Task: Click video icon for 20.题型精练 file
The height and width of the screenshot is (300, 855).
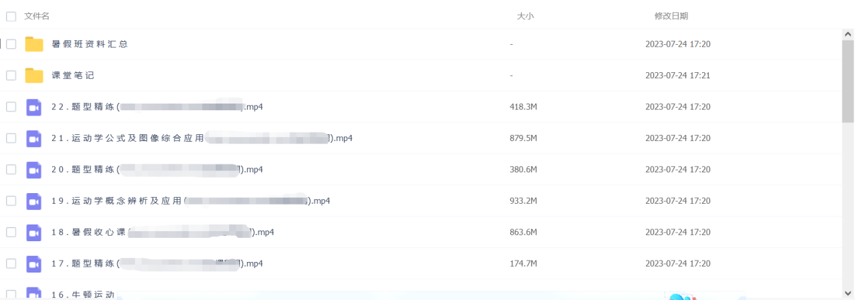Action: click(34, 170)
